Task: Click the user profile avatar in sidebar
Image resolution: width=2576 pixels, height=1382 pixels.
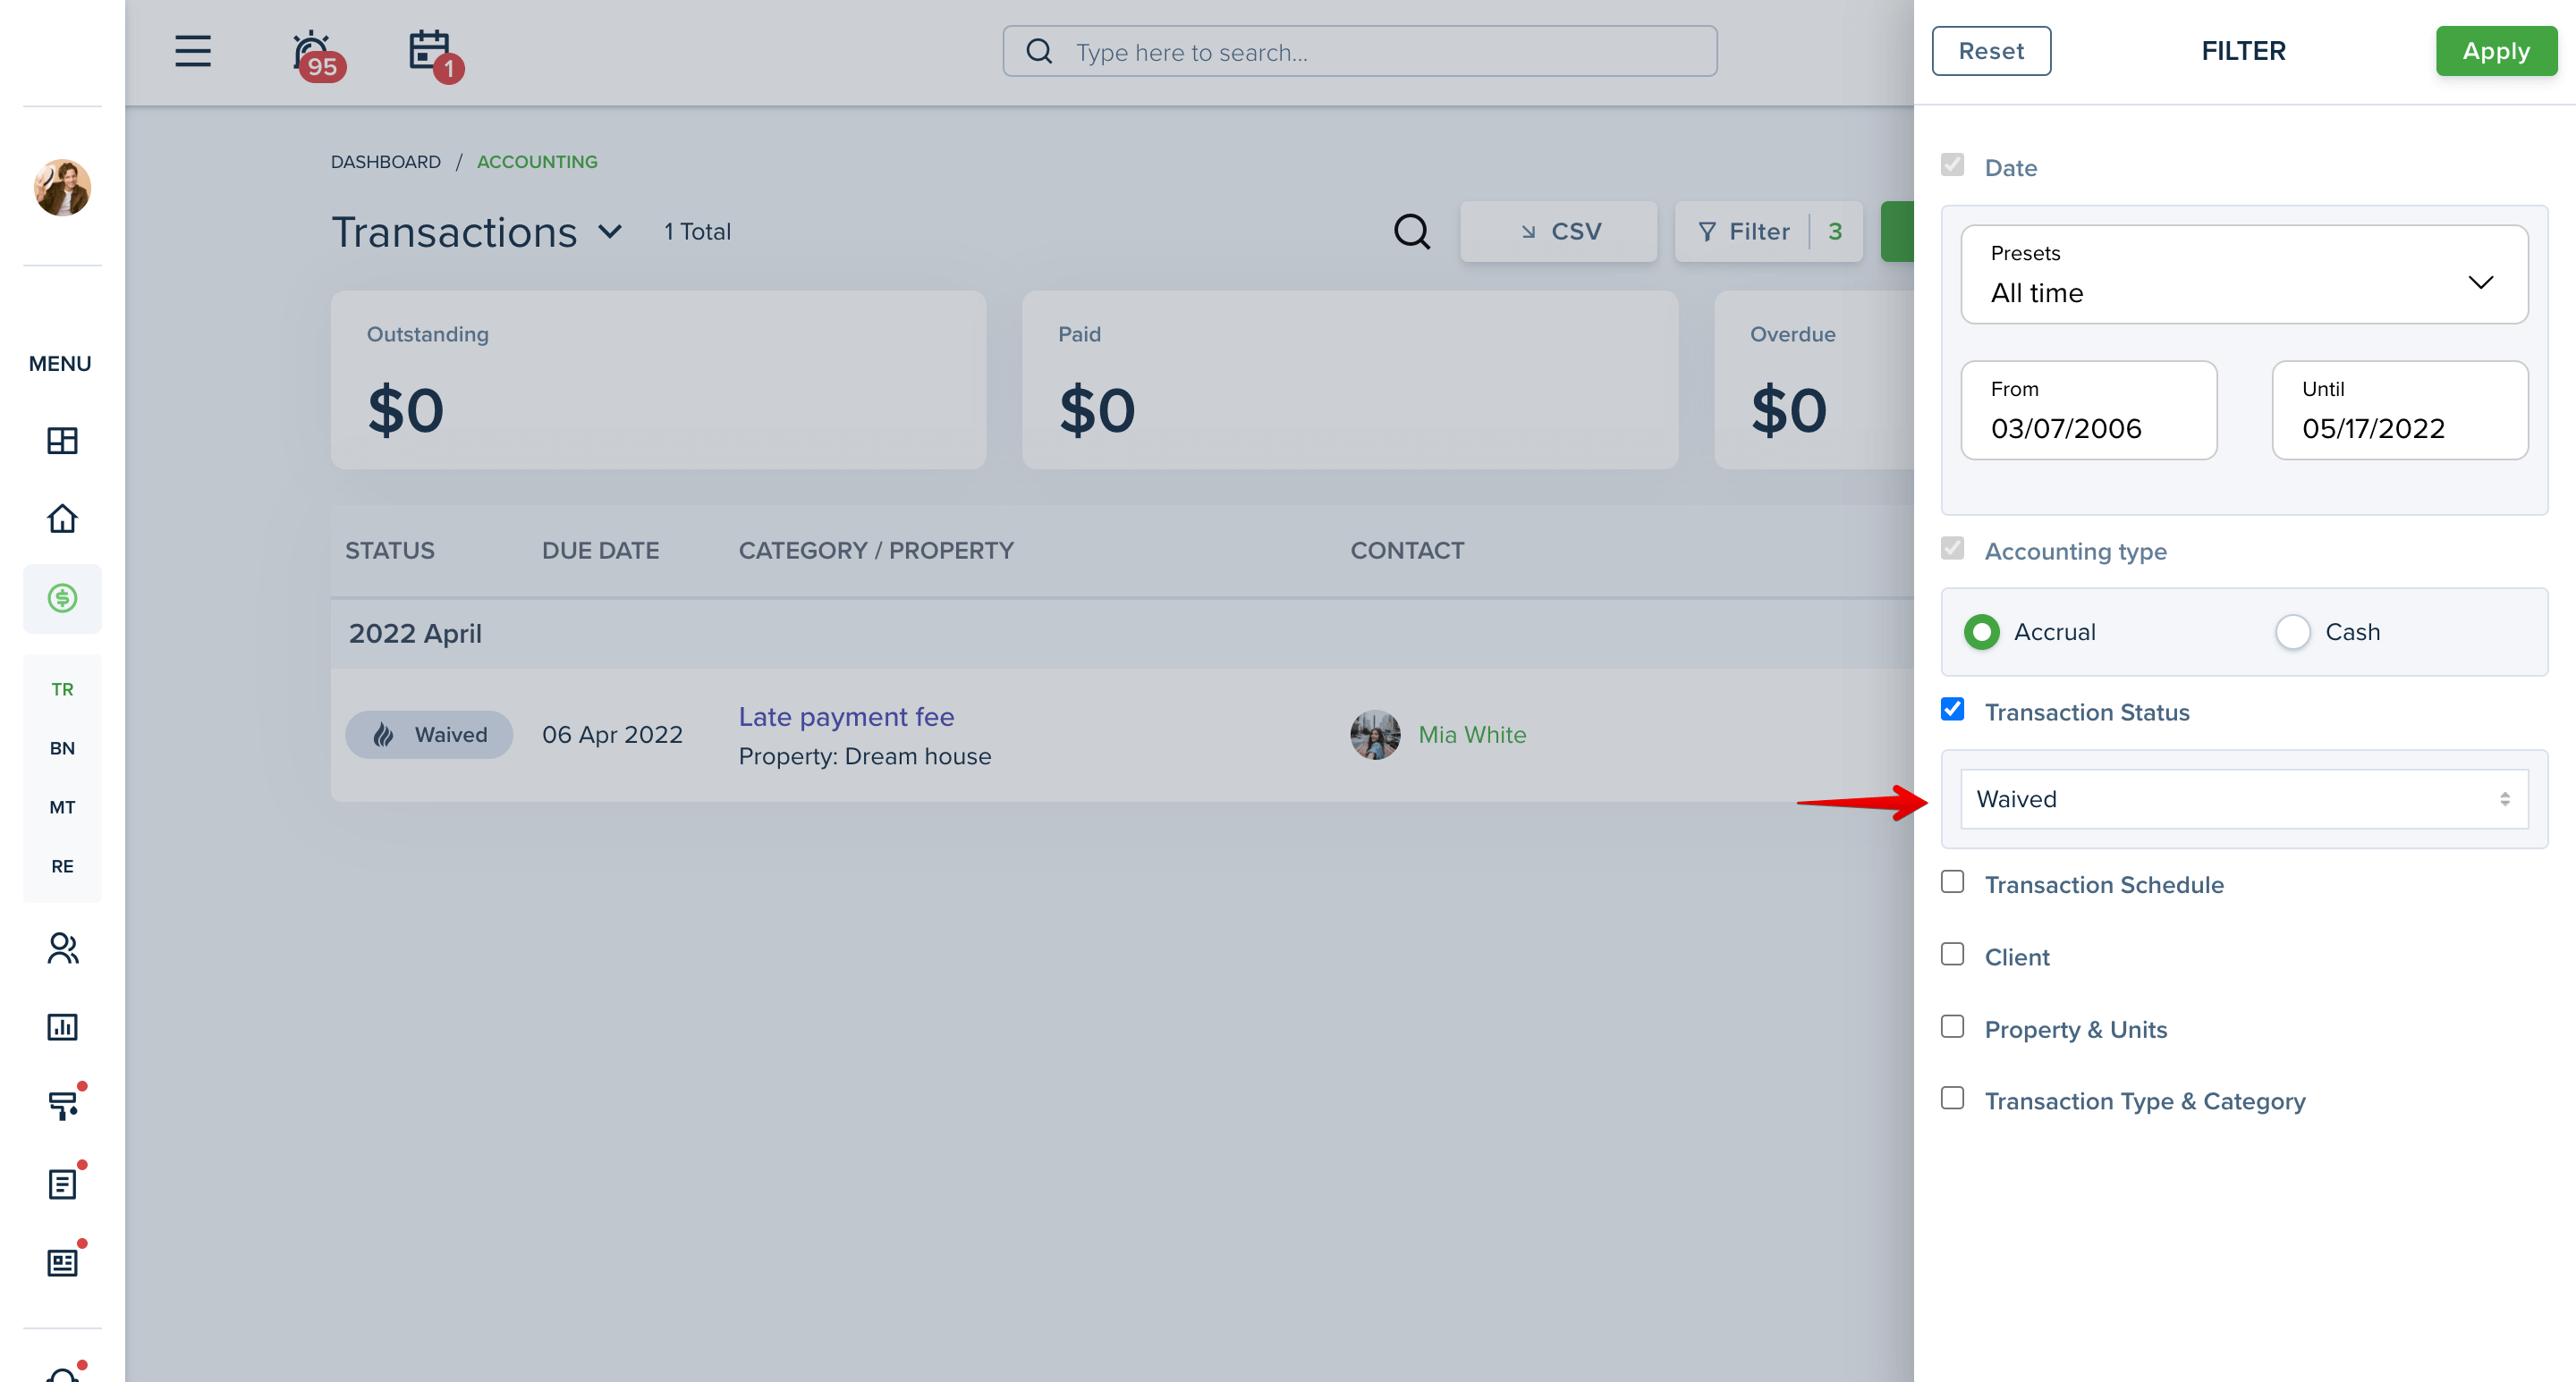Action: (62, 187)
